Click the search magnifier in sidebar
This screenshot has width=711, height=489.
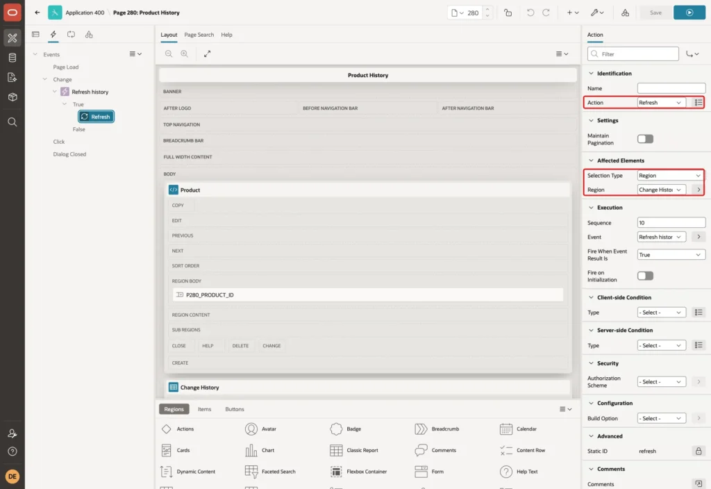pyautogui.click(x=12, y=122)
